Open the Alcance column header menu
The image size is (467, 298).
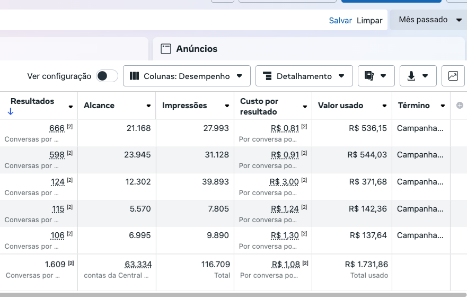(149, 106)
